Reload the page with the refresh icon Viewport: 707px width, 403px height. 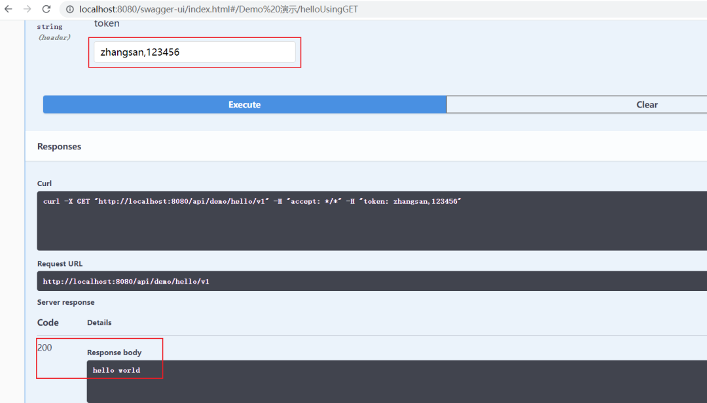[x=46, y=9]
